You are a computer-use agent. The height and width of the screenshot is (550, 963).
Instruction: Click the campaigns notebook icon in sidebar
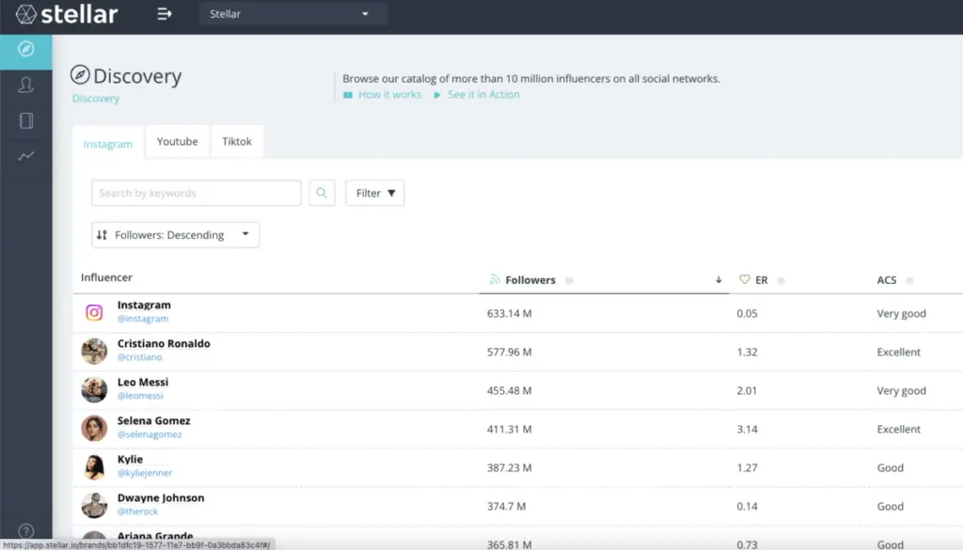tap(25, 120)
